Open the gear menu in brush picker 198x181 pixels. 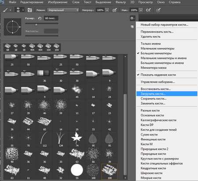pos(132,18)
